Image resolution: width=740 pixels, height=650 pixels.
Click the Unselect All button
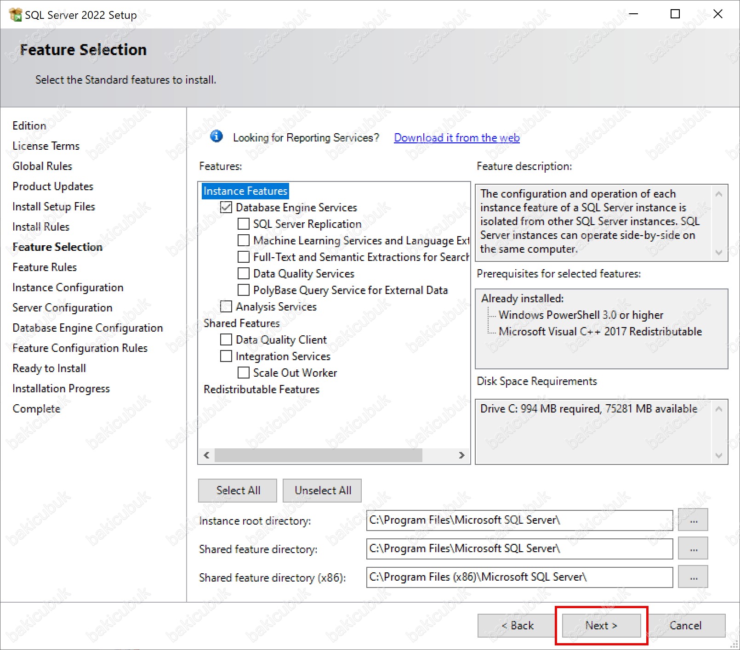[322, 491]
